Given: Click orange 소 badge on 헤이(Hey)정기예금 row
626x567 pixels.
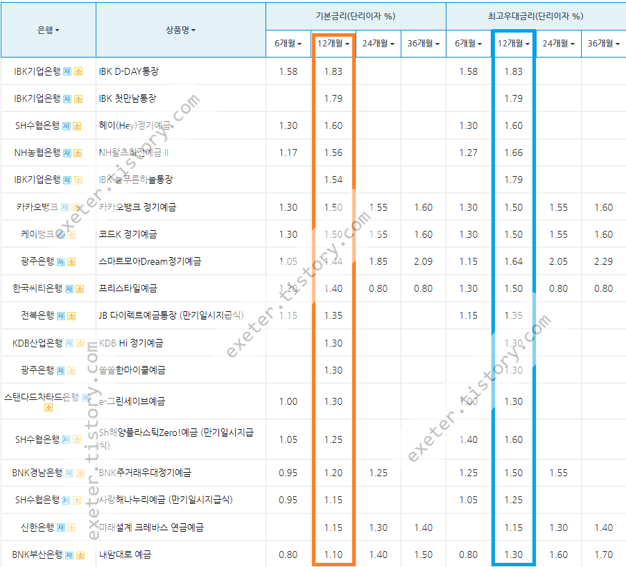Looking at the screenshot, I should coord(77,126).
